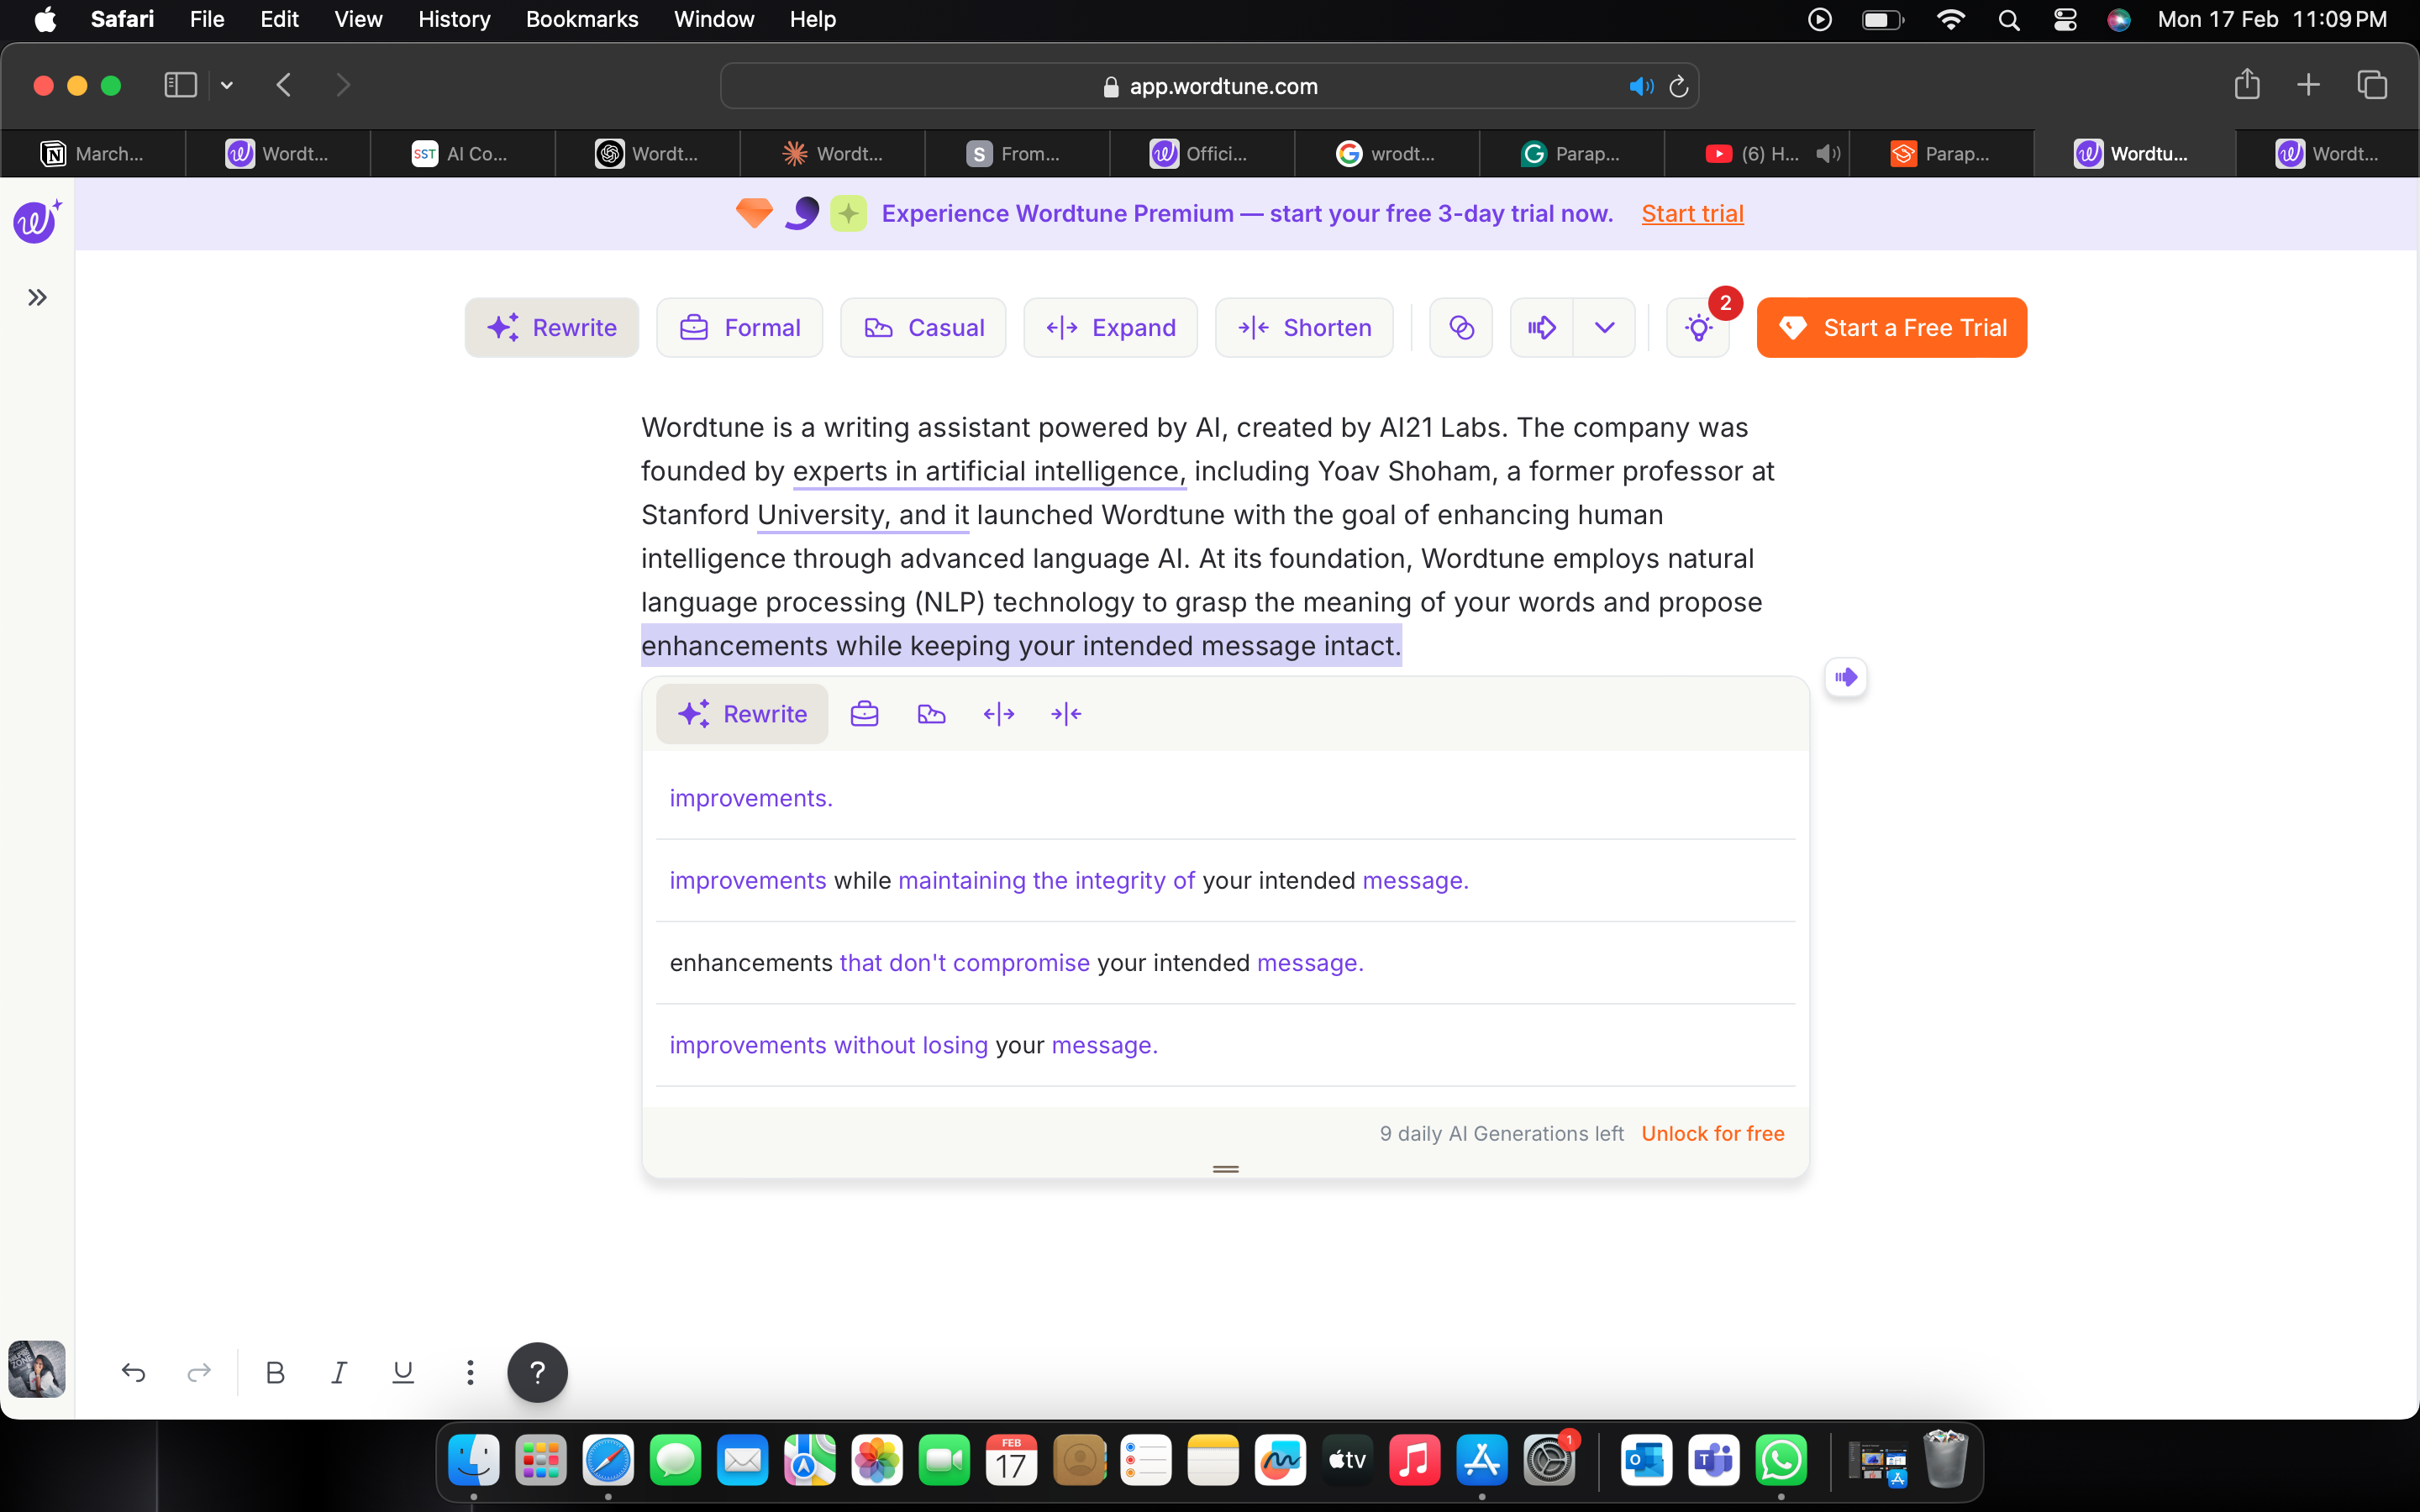Open the lightbulb suggestions with badge 2

1699,327
